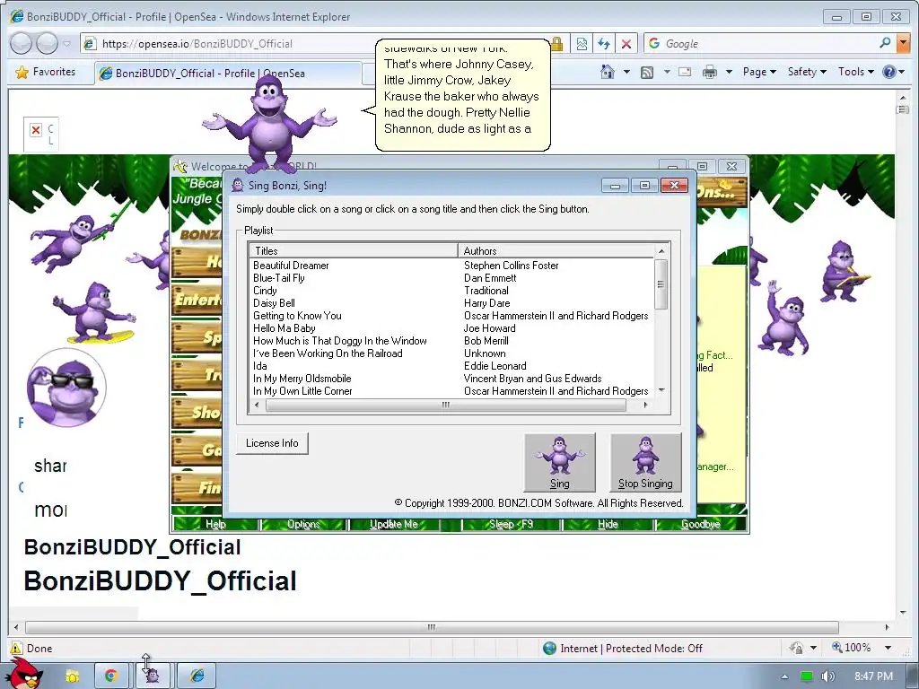Click Goodbye in Bonzi window

click(x=701, y=524)
